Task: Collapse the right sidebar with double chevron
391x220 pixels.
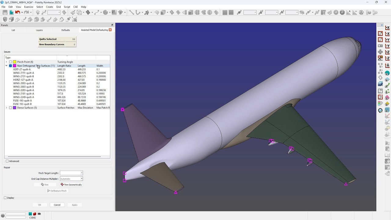Action: coord(382,25)
